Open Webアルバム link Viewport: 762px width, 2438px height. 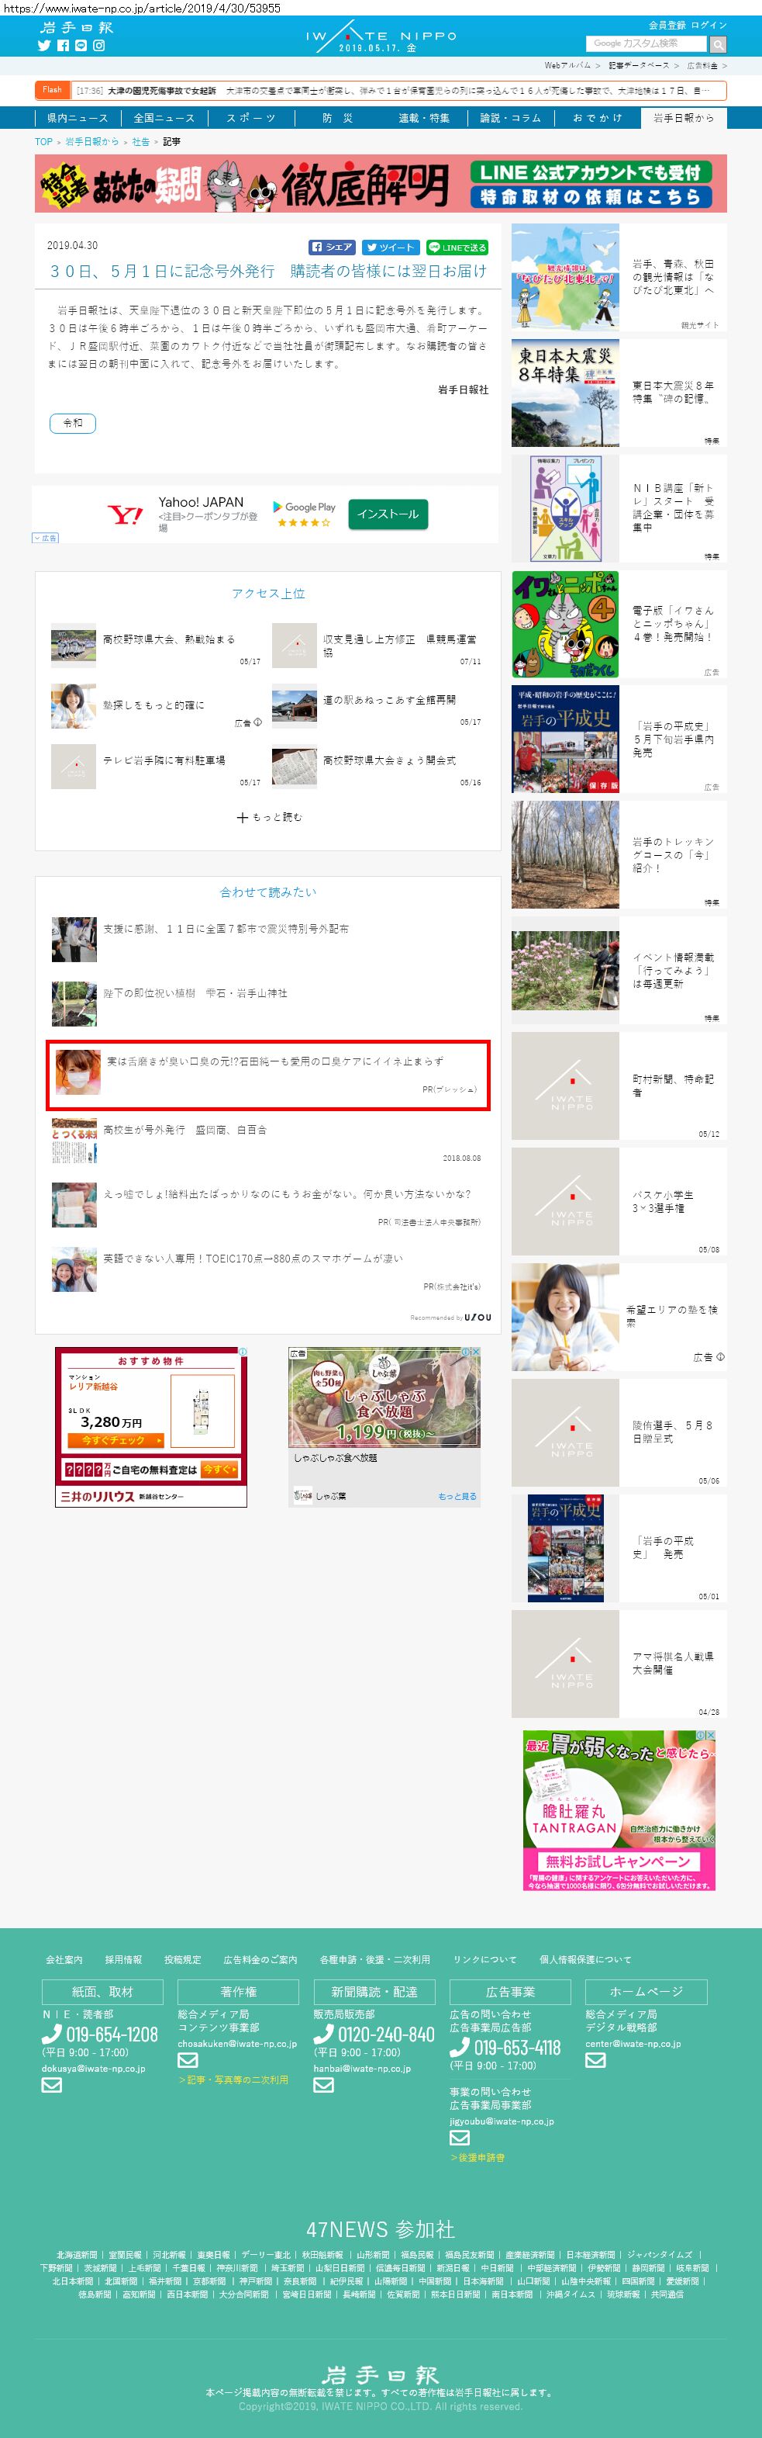(x=567, y=65)
